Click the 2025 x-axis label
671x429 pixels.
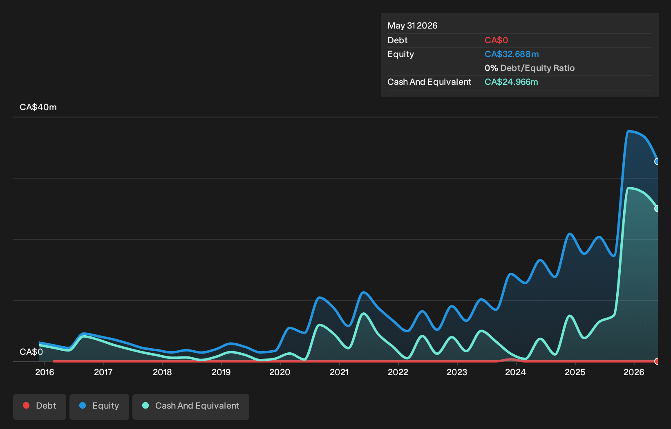[575, 372]
